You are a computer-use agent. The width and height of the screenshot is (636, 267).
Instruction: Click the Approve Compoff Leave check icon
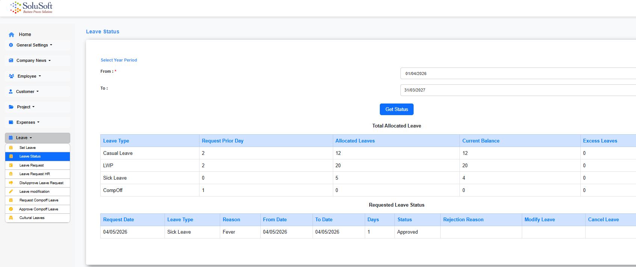pyautogui.click(x=11, y=209)
